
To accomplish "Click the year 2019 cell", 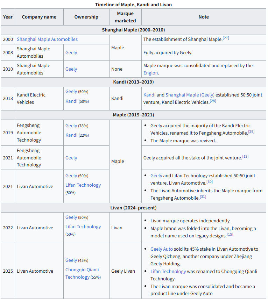I will coord(8,132).
